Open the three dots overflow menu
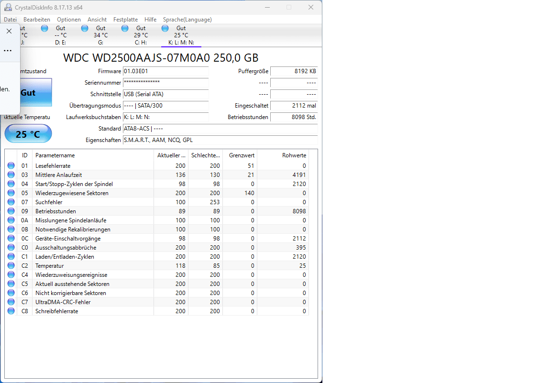The height and width of the screenshot is (383, 551). click(x=8, y=50)
